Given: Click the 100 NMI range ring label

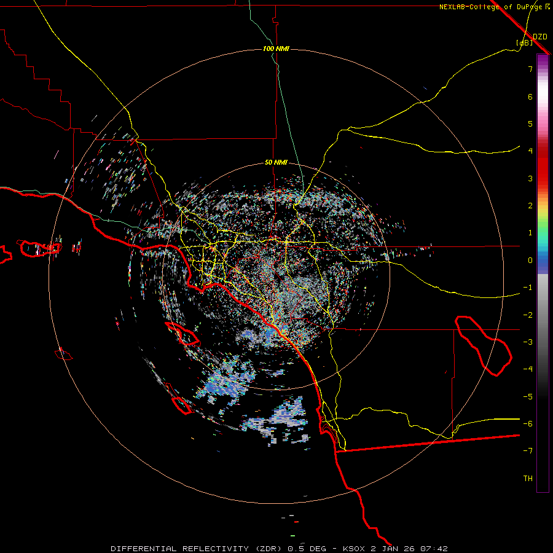Looking at the screenshot, I should pyautogui.click(x=276, y=49).
